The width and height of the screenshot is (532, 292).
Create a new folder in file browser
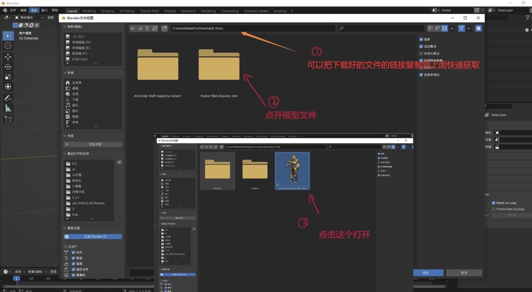tap(165, 28)
